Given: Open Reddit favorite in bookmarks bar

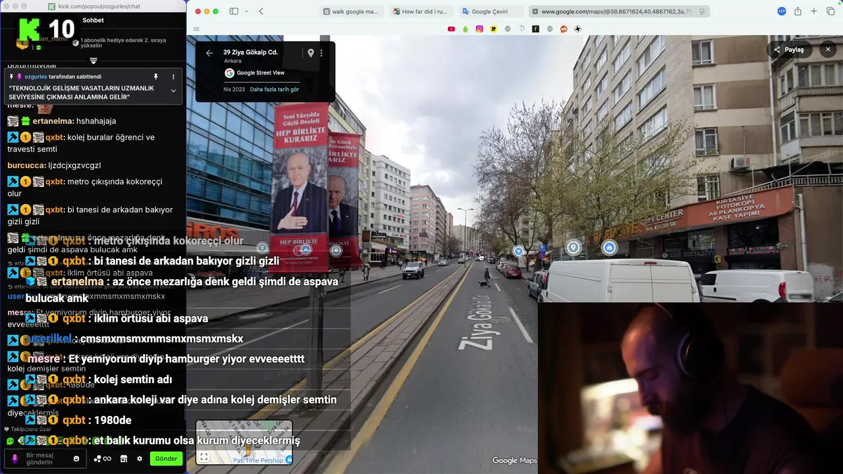Looking at the screenshot, I should point(564,29).
